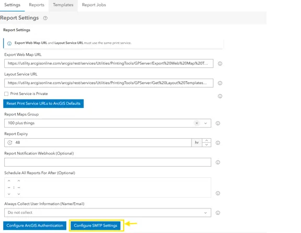Click Configure SMTP Settings button
The height and width of the screenshot is (233, 301).
pyautogui.click(x=95, y=226)
